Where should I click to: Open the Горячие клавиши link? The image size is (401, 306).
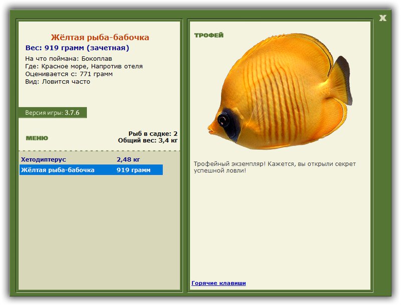coord(219,283)
